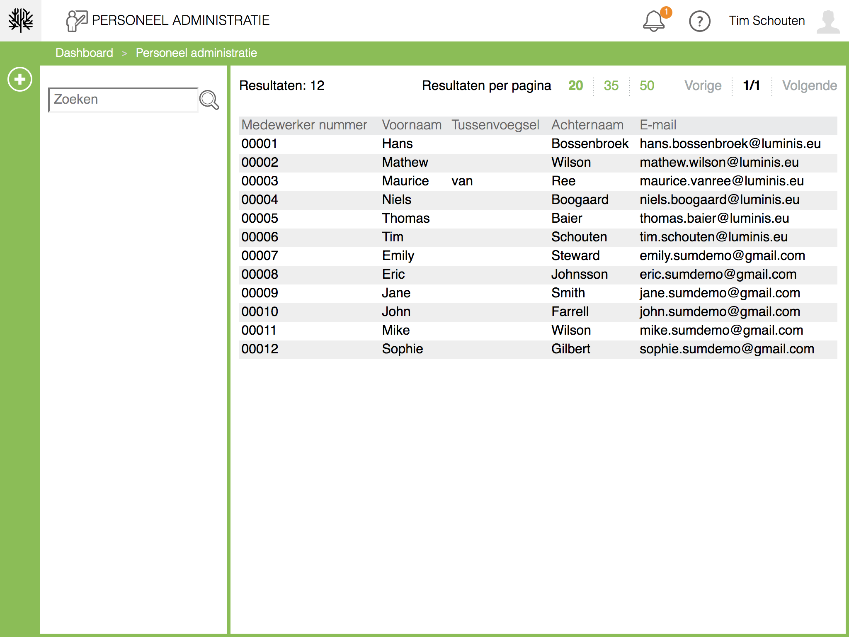Open the user avatar profile icon
This screenshot has width=849, height=637.
click(x=828, y=21)
